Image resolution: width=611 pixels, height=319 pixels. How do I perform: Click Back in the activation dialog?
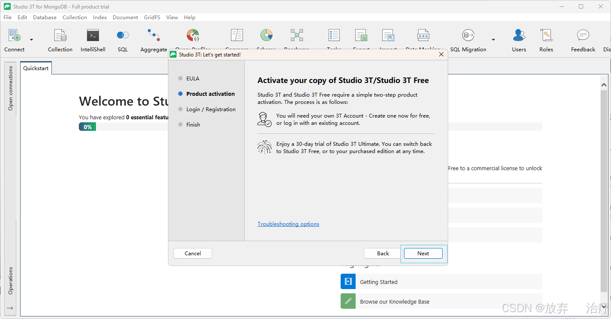point(383,254)
